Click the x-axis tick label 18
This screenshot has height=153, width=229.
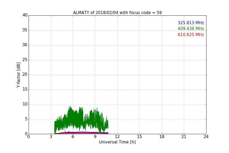pyautogui.click(x=162, y=137)
